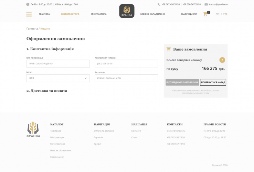Open footer link Оплата та доставка
Image resolution: width=254 pixels, height=172 pixels.
pyautogui.click(x=104, y=131)
